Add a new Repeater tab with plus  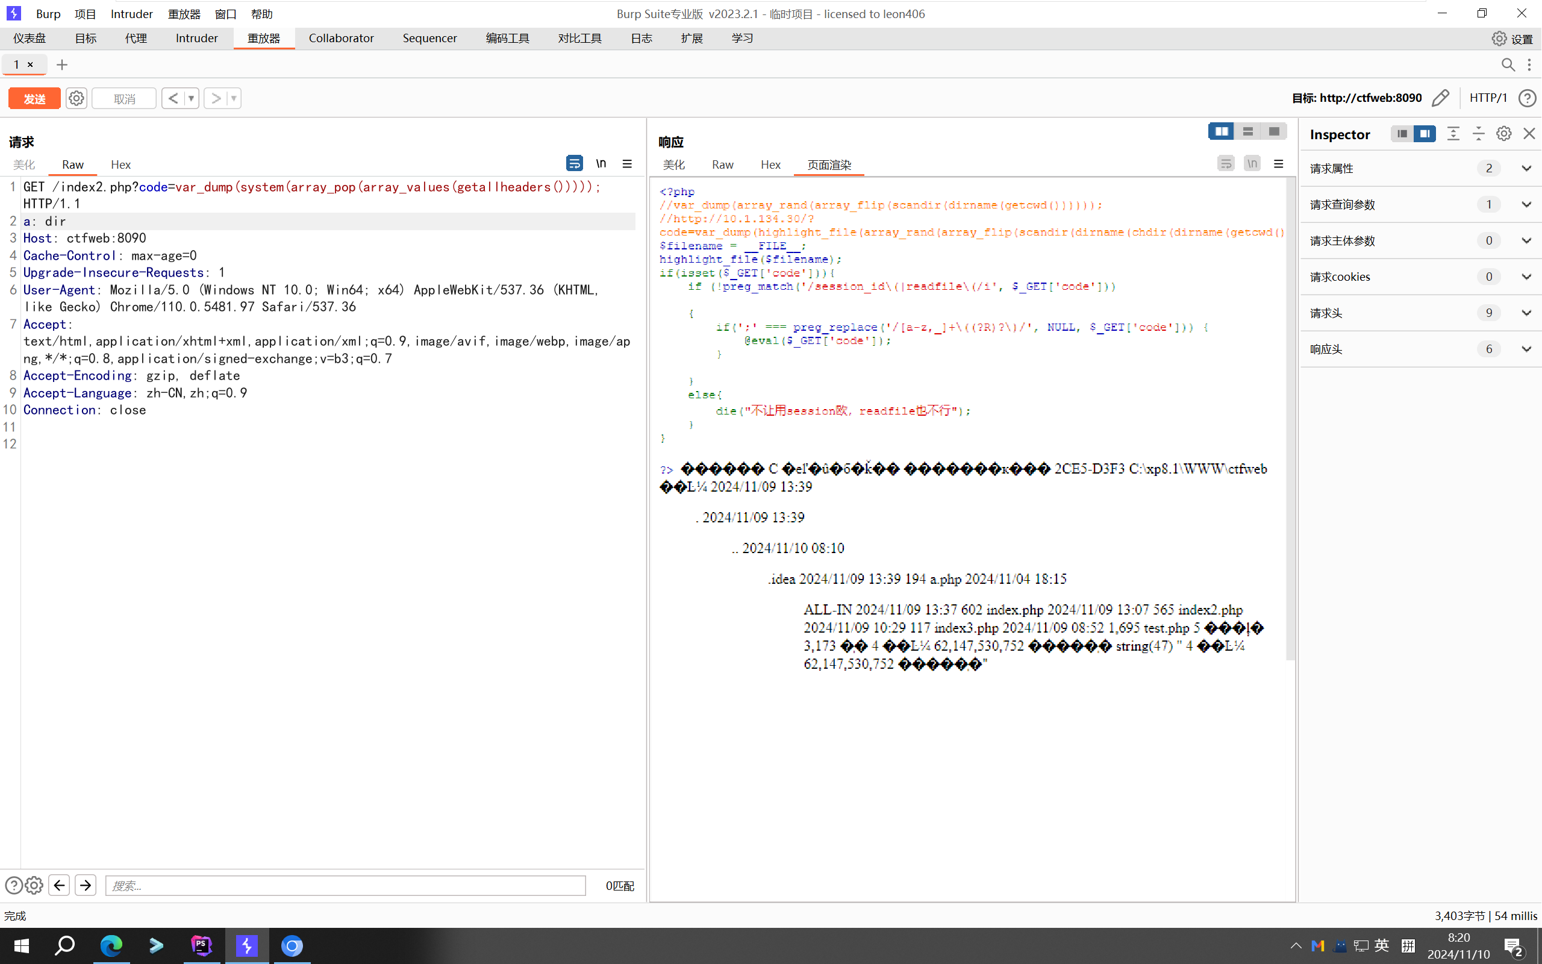pyautogui.click(x=62, y=64)
